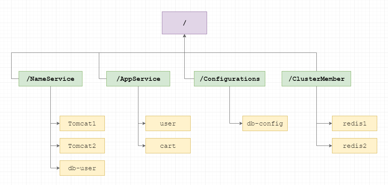This screenshot has height=185, width=388.
Task: Pick the /Configurations node
Action: click(x=229, y=79)
